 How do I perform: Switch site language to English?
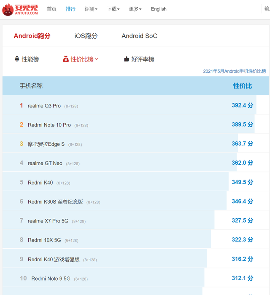pos(159,9)
